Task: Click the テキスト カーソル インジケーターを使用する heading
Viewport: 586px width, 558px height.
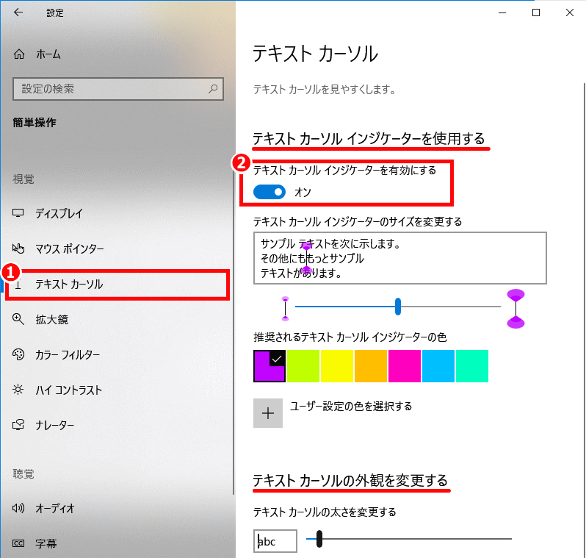Action: pos(369,139)
